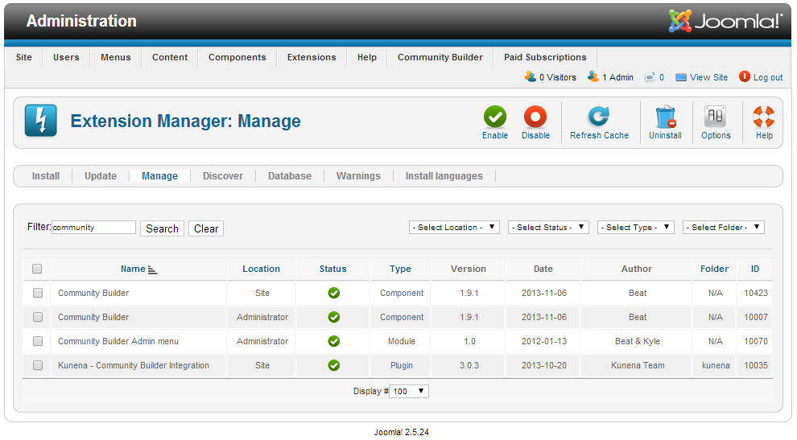Check the Community Builder Site row checkbox
The image size is (797, 440).
(x=38, y=293)
